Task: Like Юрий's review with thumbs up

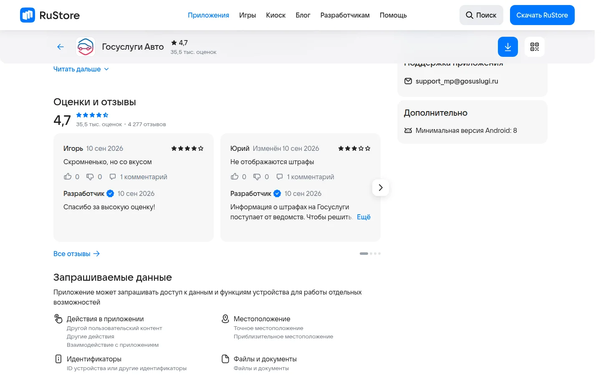Action: 235,177
